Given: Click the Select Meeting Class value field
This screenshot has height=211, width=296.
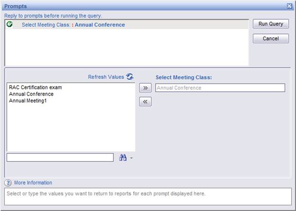Looking at the screenshot, I should click(220, 88).
